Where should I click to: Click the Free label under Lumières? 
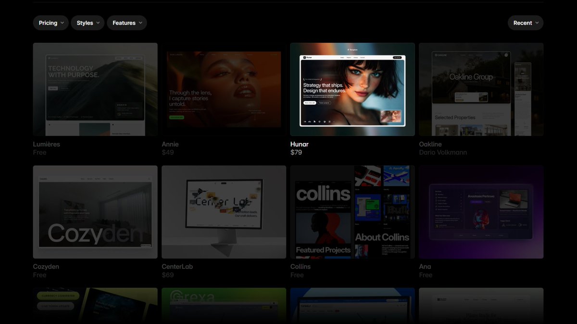(40, 153)
